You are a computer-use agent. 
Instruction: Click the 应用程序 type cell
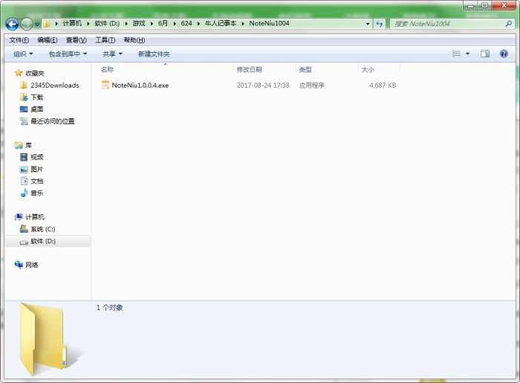click(x=312, y=86)
